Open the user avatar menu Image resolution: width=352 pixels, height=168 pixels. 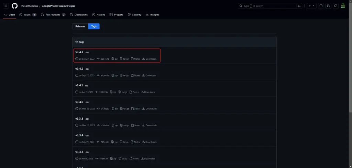pyautogui.click(x=343, y=6)
